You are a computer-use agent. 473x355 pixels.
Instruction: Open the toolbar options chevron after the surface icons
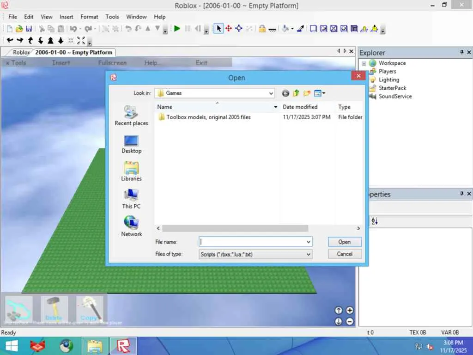click(383, 30)
